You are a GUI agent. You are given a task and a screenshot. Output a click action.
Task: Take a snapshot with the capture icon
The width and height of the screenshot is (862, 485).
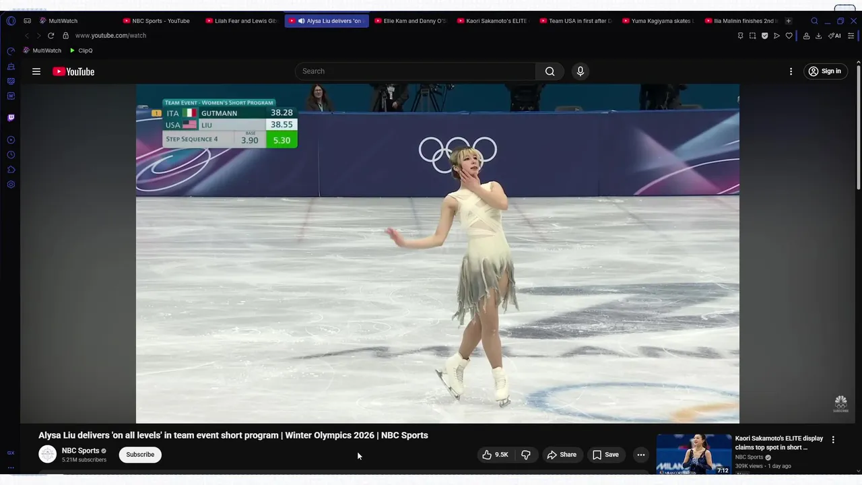point(752,36)
